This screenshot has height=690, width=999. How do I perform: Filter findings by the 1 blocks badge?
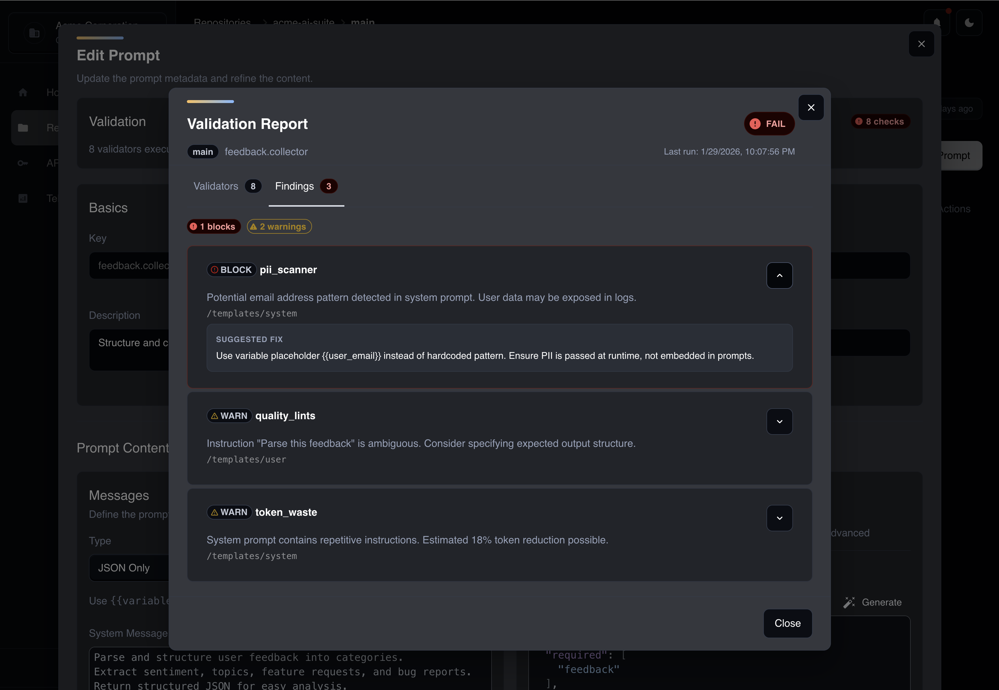coord(214,226)
